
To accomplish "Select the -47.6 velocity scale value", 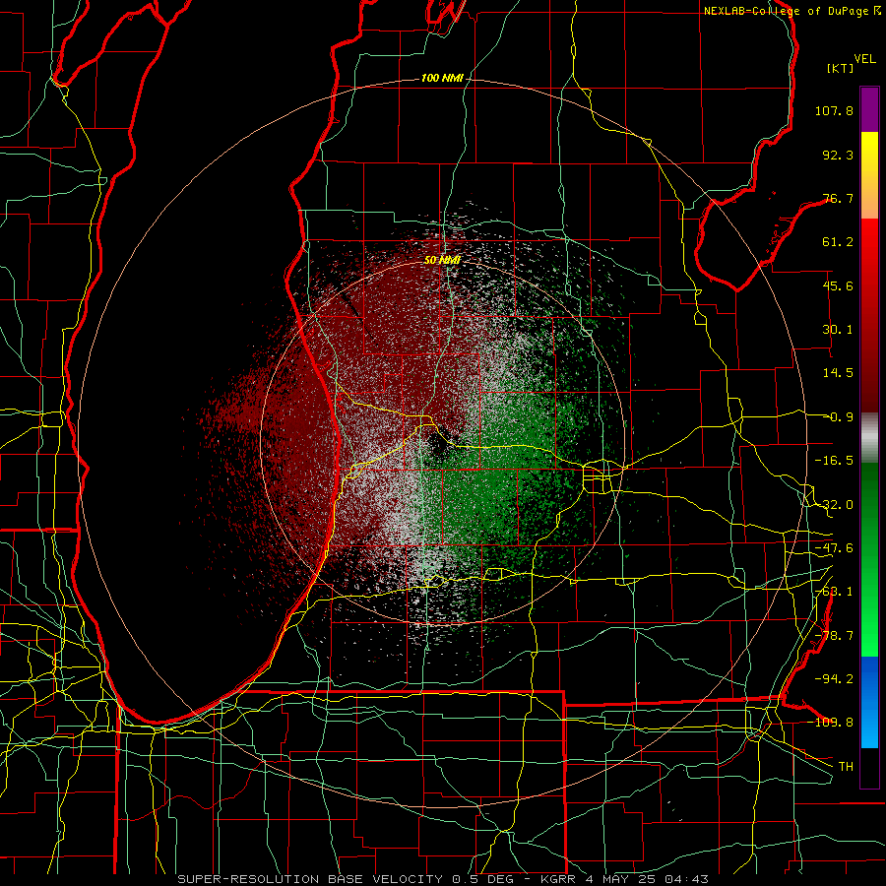I will tap(834, 548).
